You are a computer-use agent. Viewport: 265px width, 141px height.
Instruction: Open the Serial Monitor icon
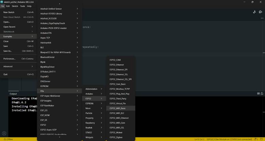[x=261, y=12]
